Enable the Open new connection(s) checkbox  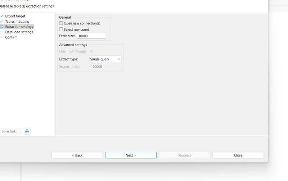[x=61, y=23]
